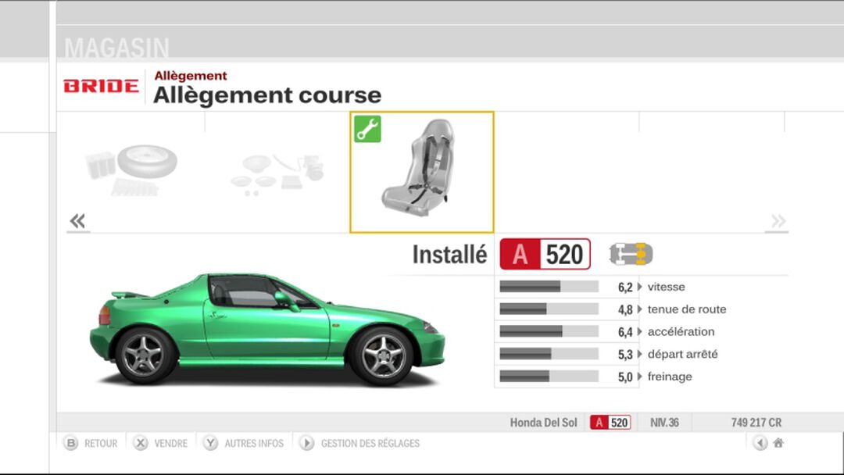Open GESTION DES RÉGLAGES
The image size is (844, 475).
point(370,443)
